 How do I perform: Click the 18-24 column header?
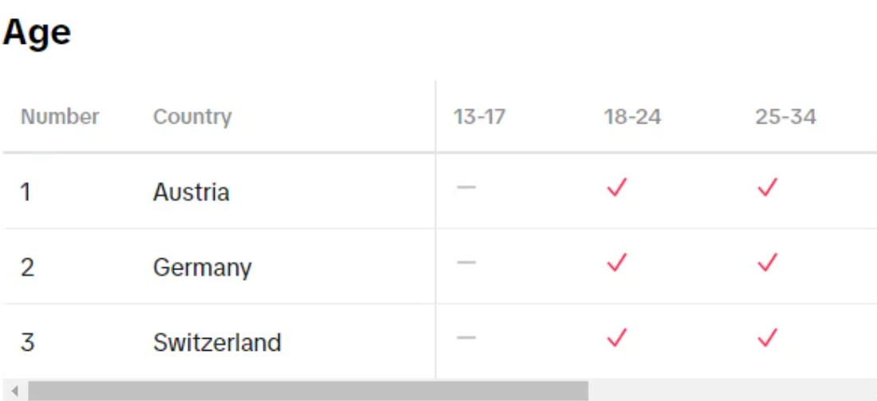tap(632, 116)
